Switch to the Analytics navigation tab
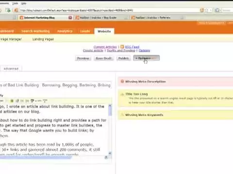The width and height of the screenshot is (233, 174). point(65,31)
